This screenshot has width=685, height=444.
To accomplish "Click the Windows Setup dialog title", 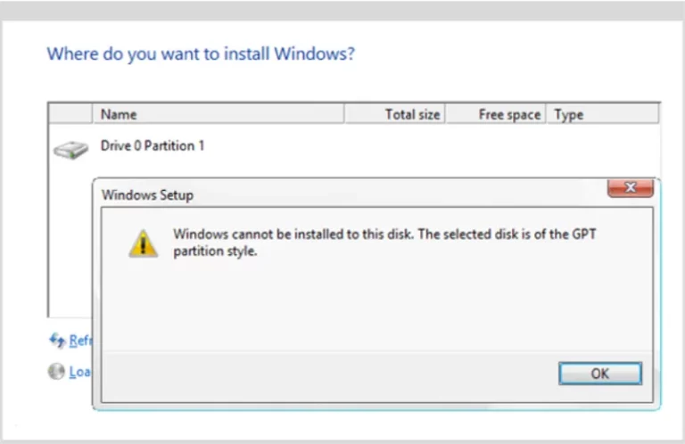I will pyautogui.click(x=147, y=194).
